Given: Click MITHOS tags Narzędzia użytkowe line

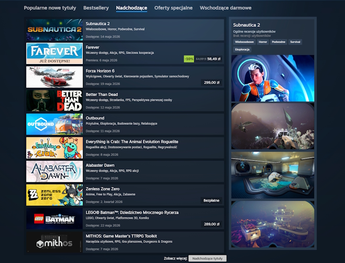Looking at the screenshot, I should [x=129, y=241].
